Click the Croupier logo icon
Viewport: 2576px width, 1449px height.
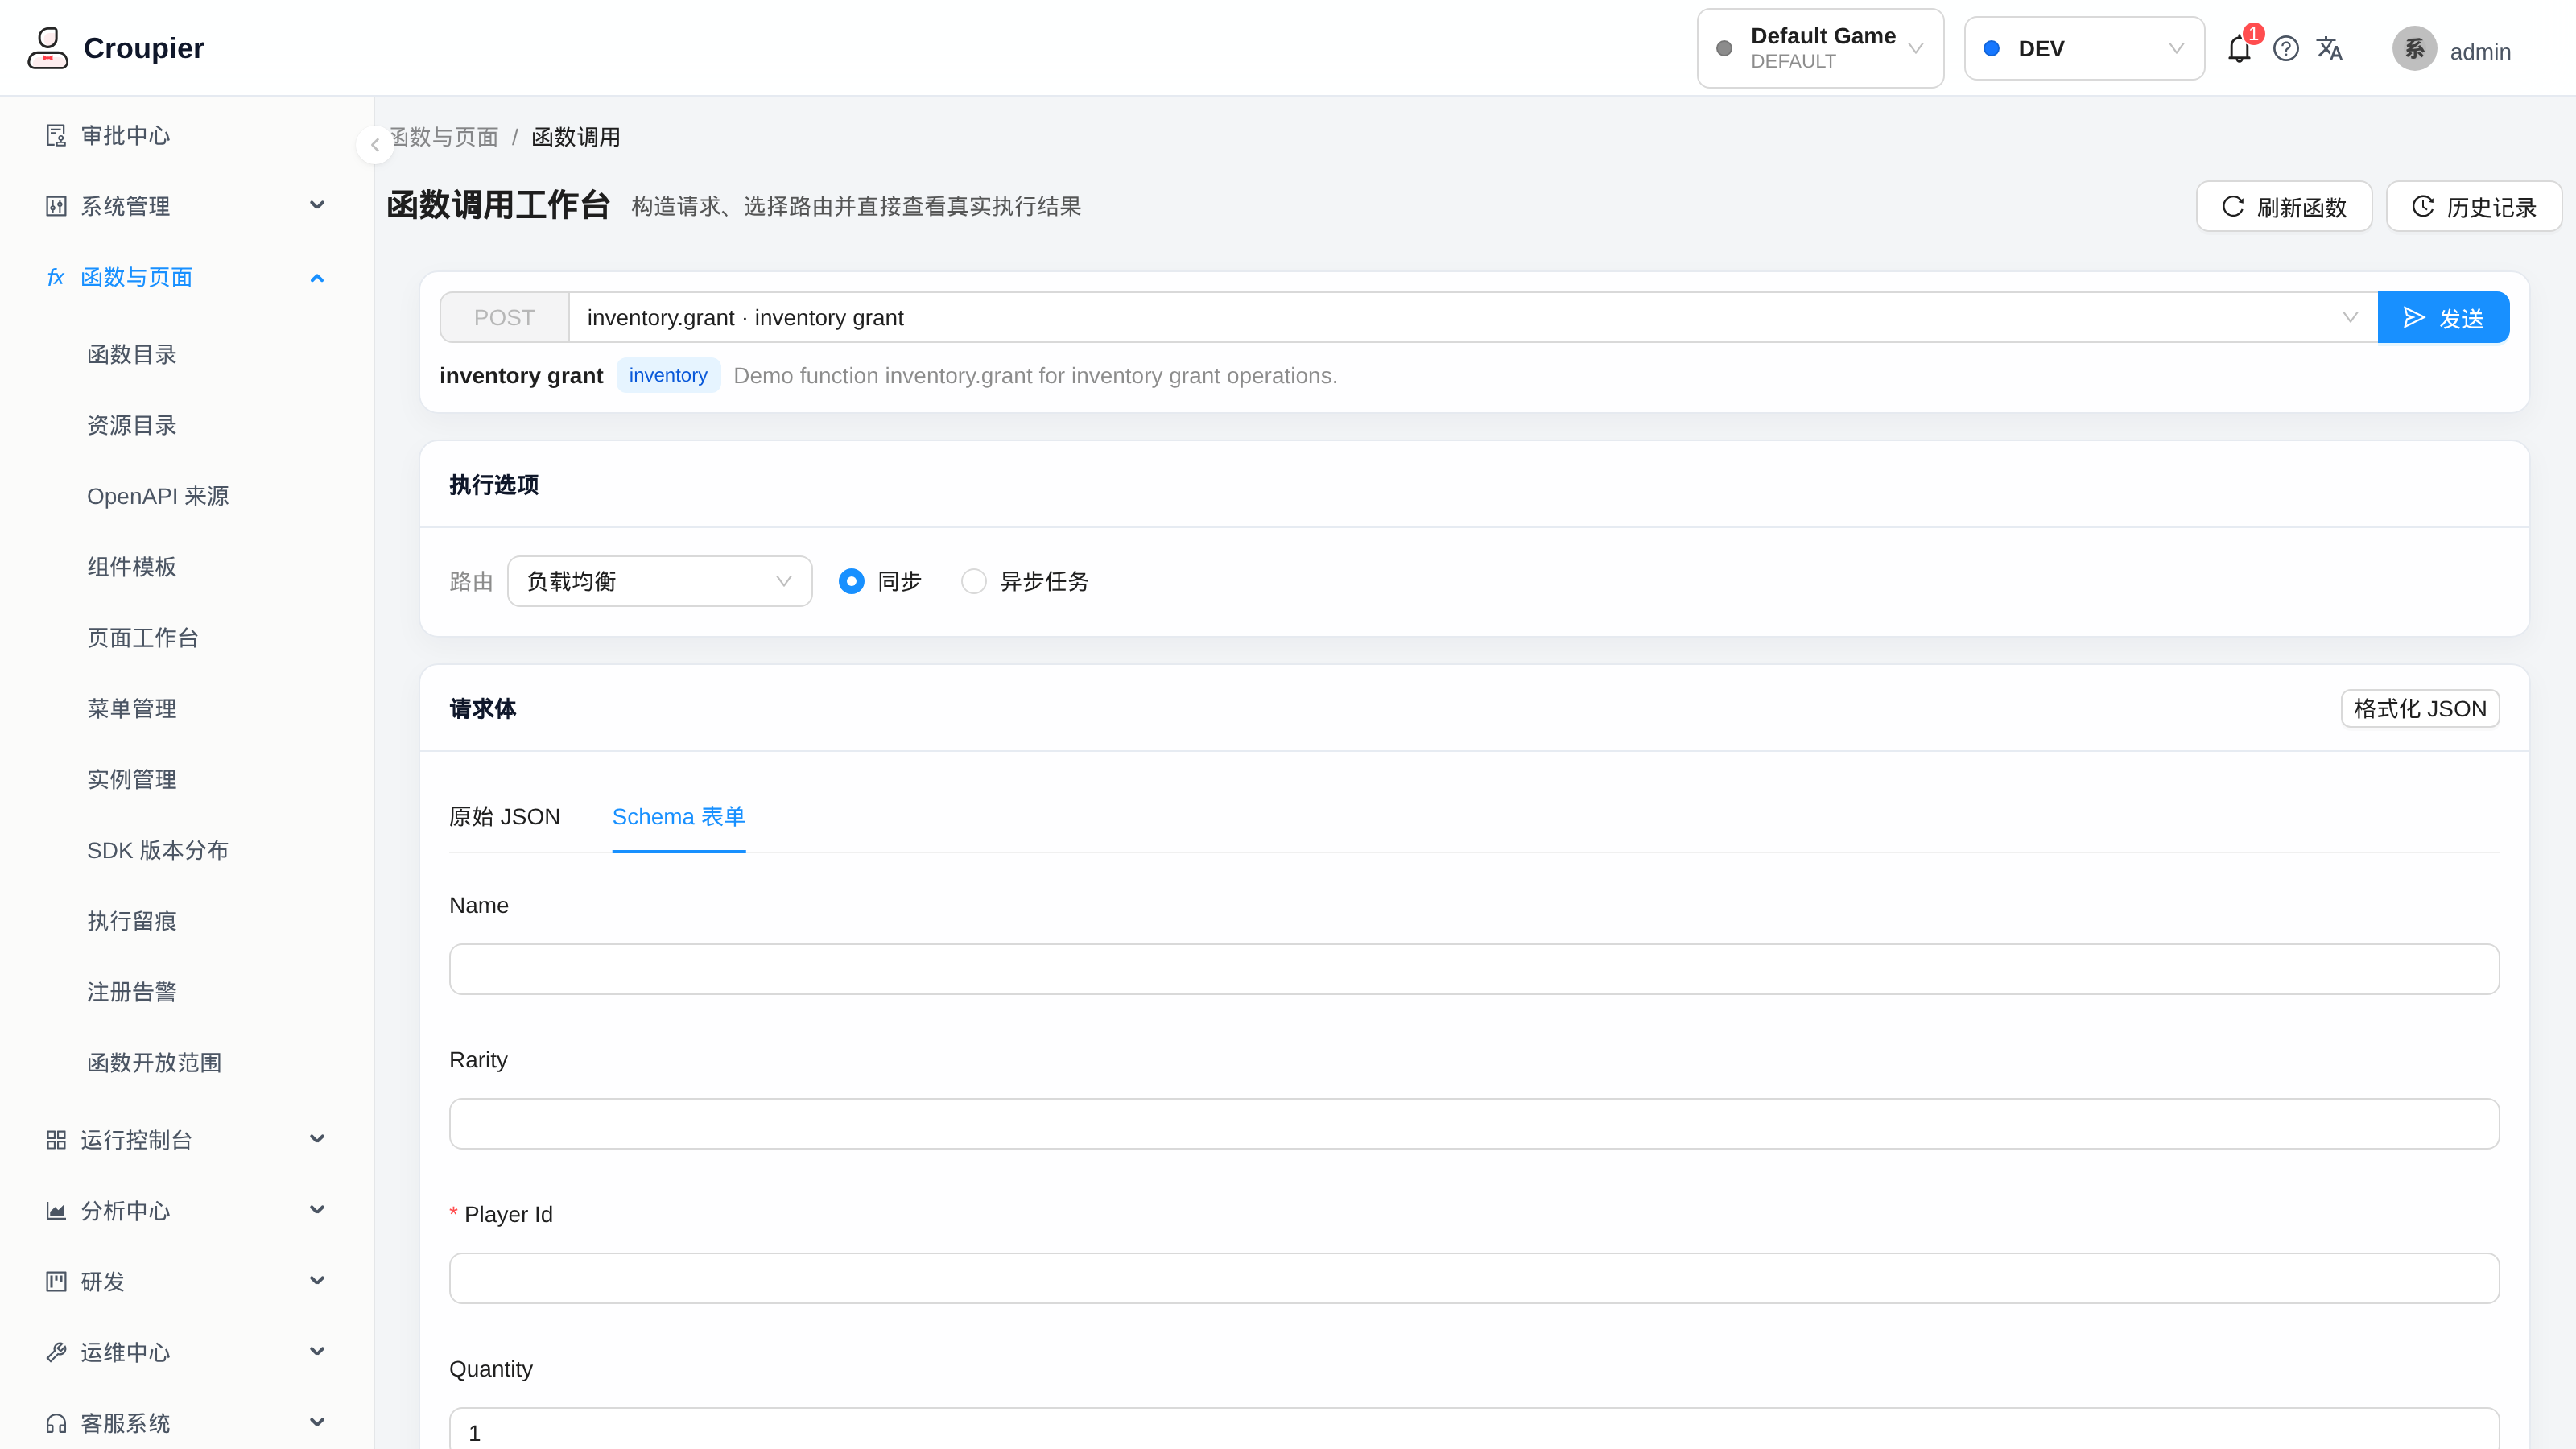47,48
